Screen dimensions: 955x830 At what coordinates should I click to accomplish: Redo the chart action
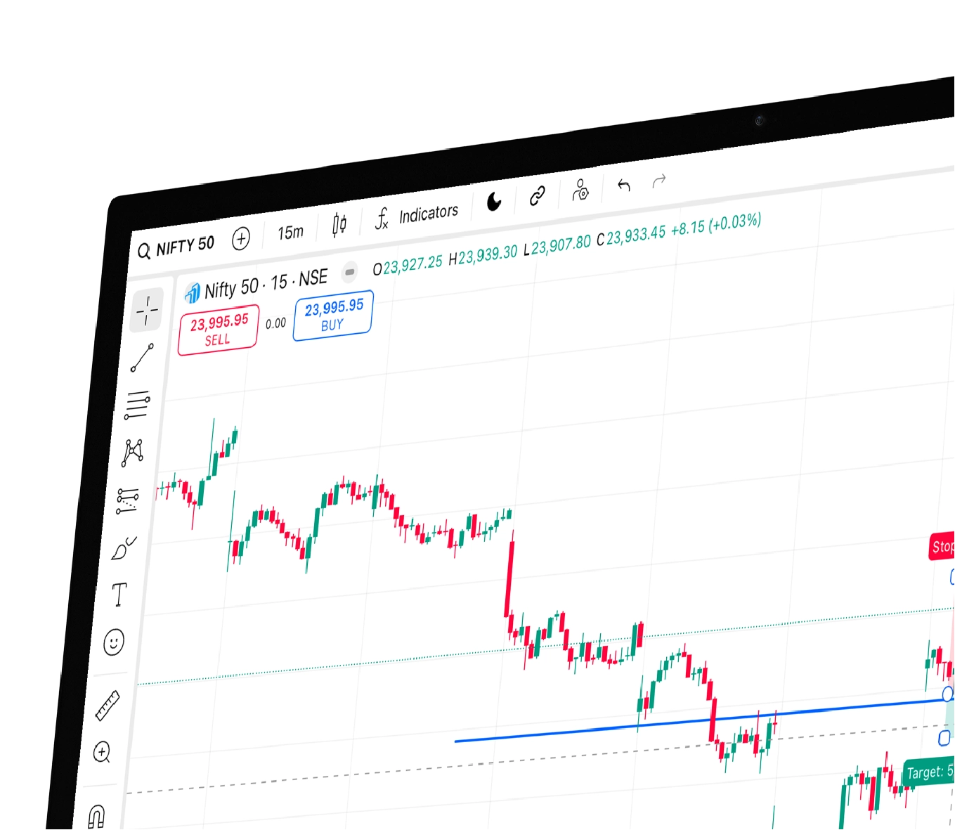click(658, 181)
